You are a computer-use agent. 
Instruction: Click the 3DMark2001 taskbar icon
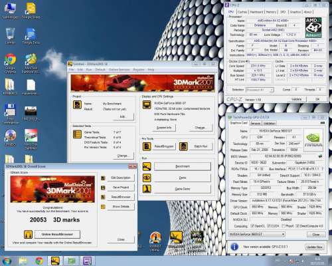click(55, 261)
